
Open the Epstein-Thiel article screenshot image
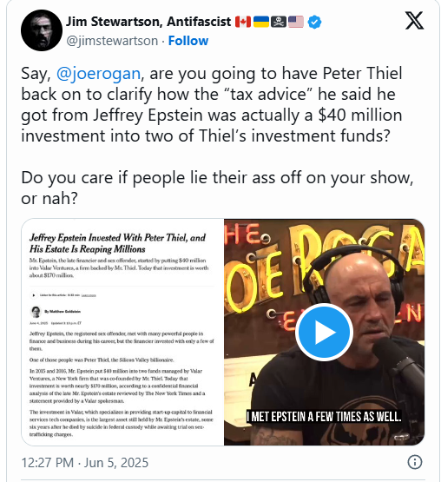122,332
